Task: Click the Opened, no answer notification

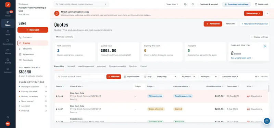Action: [x=33, y=96]
